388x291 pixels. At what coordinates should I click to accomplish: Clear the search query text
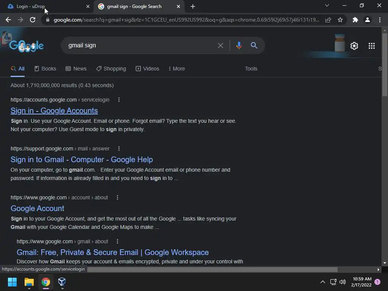(x=220, y=45)
